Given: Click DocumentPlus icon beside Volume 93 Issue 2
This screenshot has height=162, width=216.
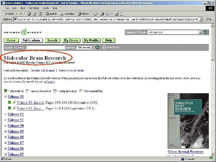Looking at the screenshot, I should [x=14, y=102].
